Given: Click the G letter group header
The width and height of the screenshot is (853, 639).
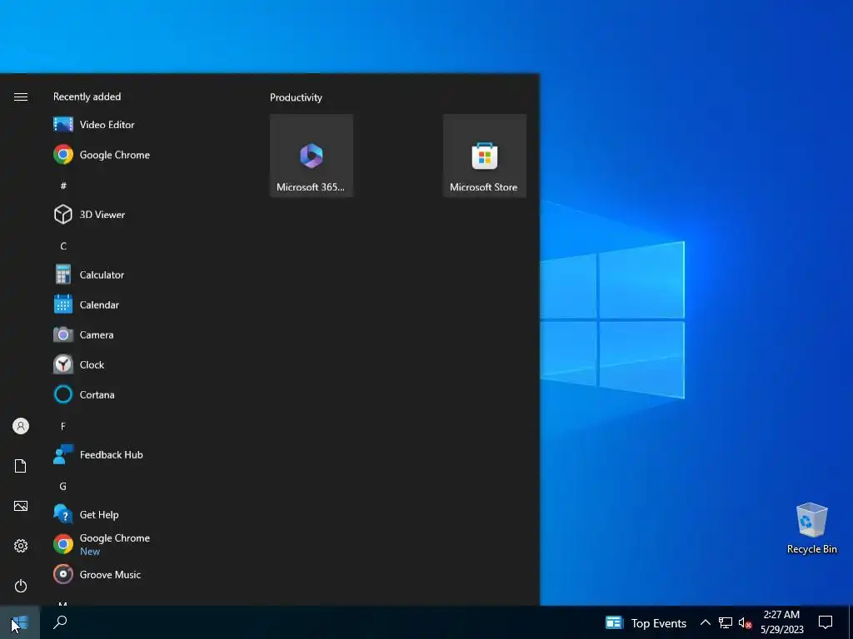Looking at the screenshot, I should [x=63, y=486].
